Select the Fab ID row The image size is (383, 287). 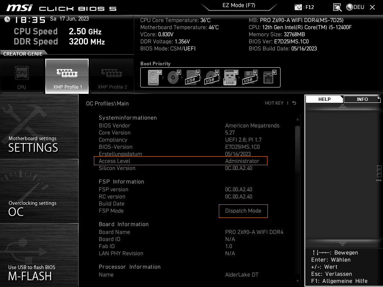coord(165,246)
